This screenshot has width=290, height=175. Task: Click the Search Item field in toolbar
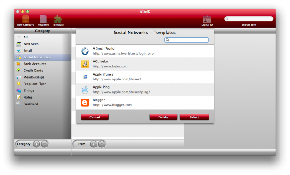pos(249,19)
